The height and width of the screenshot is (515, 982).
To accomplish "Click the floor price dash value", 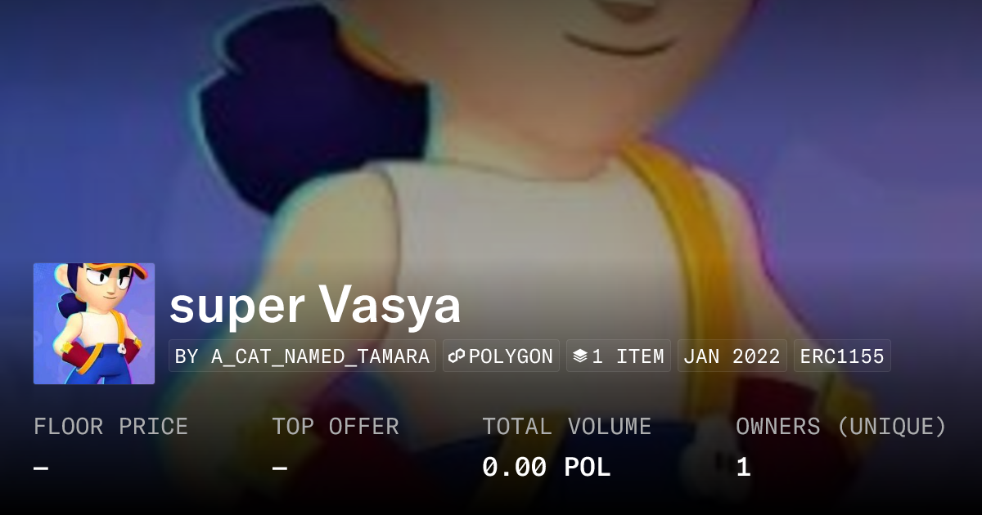I will (42, 468).
